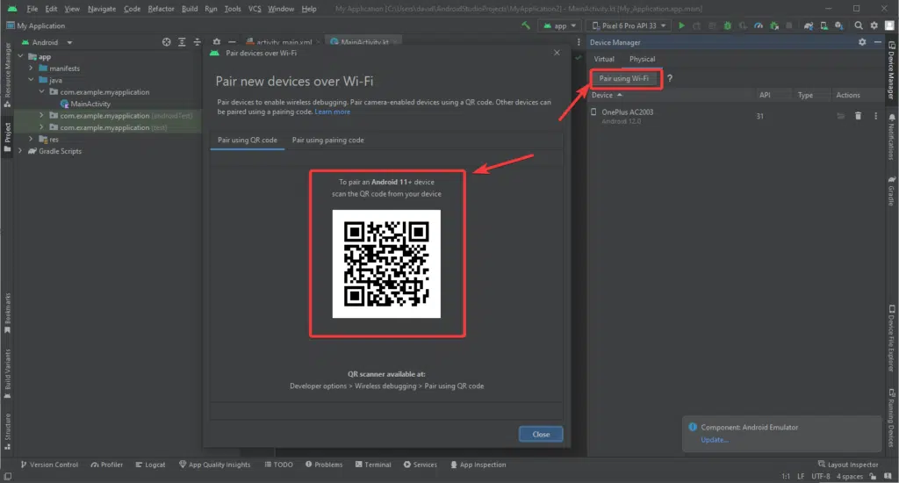Collapse the java folder
The image size is (899, 483).
click(31, 80)
